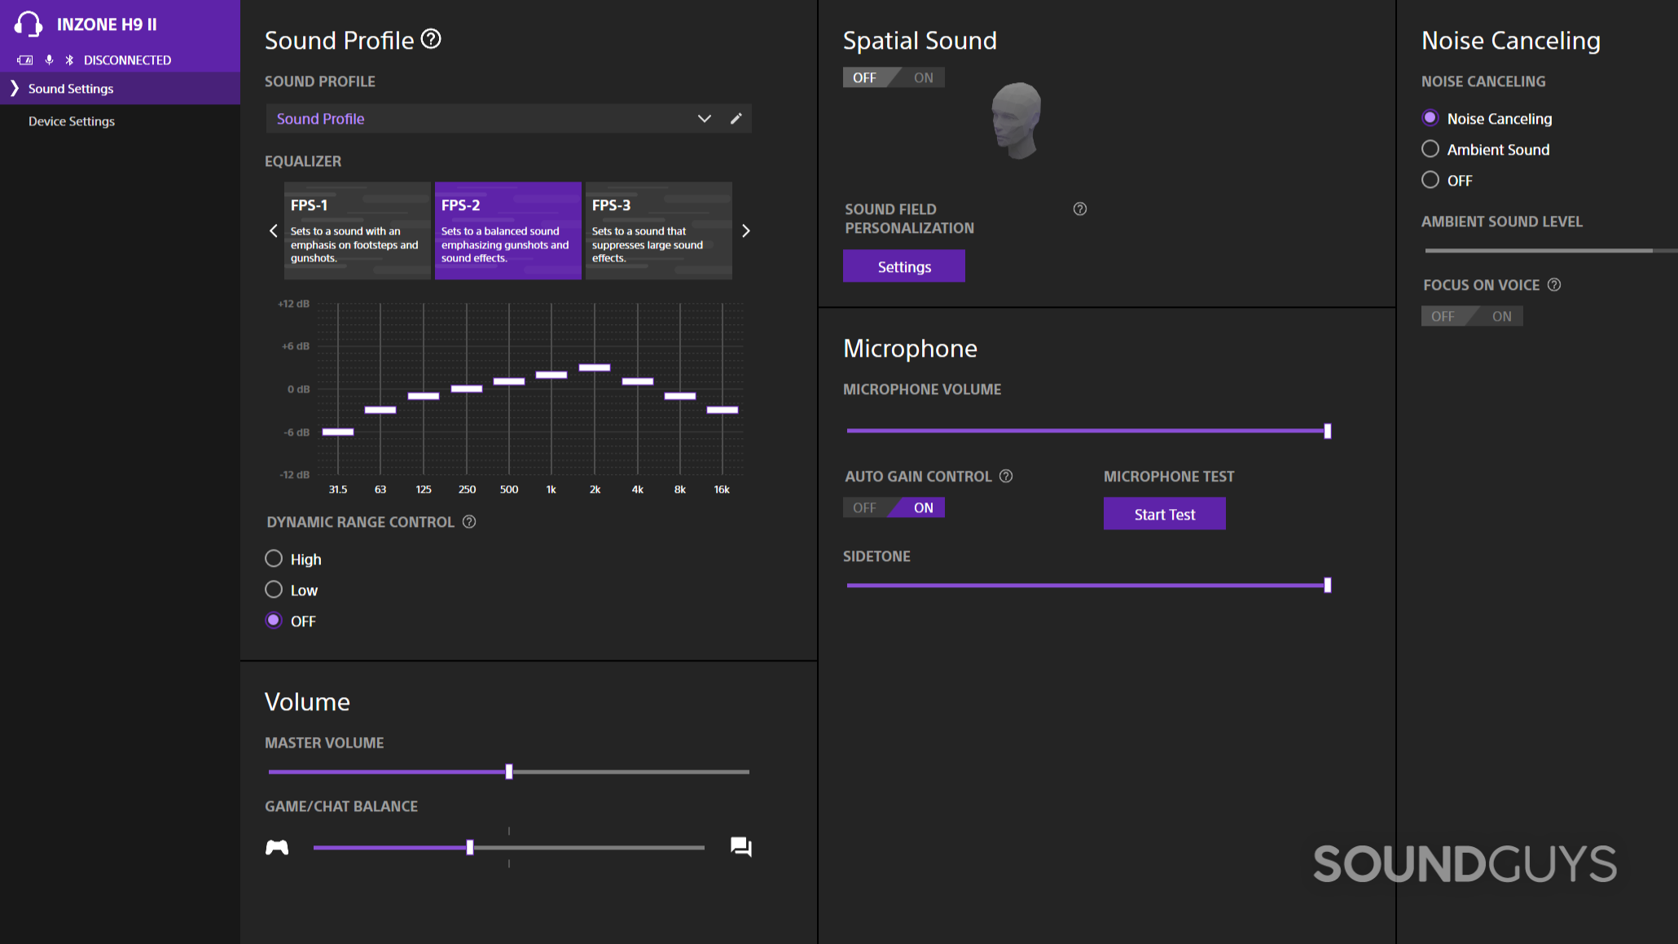Select the FPS-2 equalizer preset
The image size is (1678, 944).
pyautogui.click(x=507, y=231)
